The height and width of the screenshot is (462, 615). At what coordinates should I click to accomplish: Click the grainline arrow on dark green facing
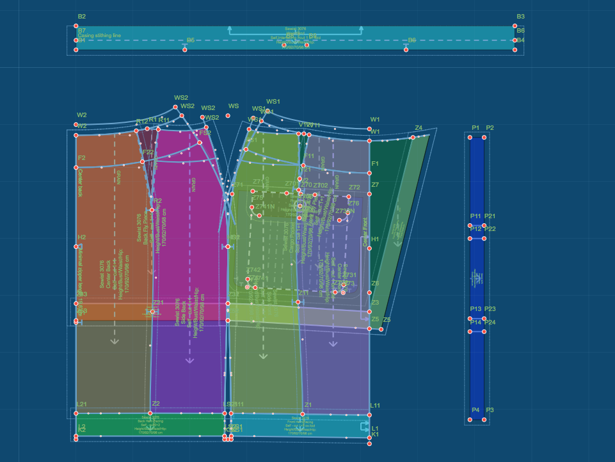click(397, 242)
